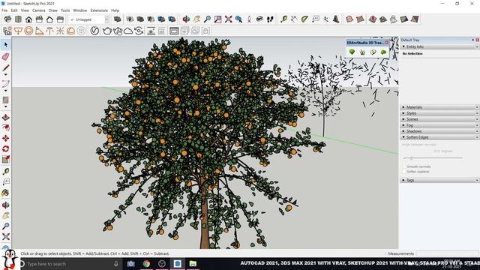Activate the Move tool with red arrows
The image size is (480, 270).
click(x=6, y=138)
